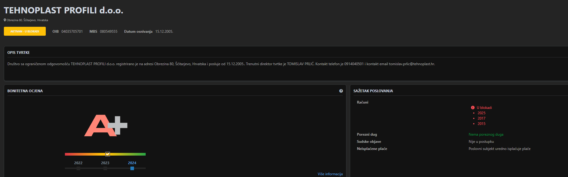This screenshot has height=177, width=568.
Task: Click the red-to-green rating gradient bar
Action: tap(105, 154)
